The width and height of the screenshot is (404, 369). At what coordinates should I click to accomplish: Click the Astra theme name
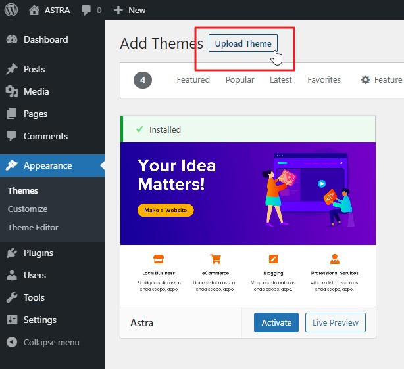click(x=141, y=323)
